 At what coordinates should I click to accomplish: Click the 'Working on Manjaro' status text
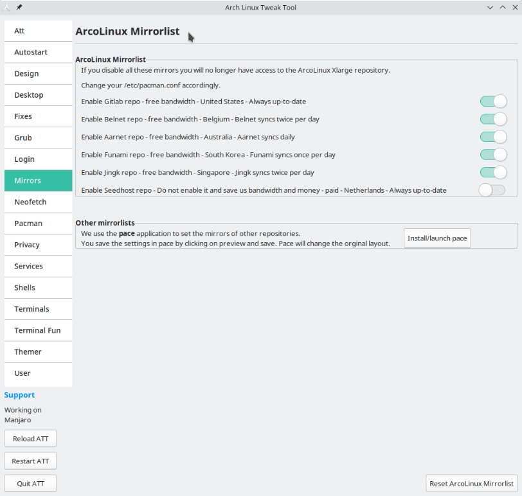[x=23, y=415]
